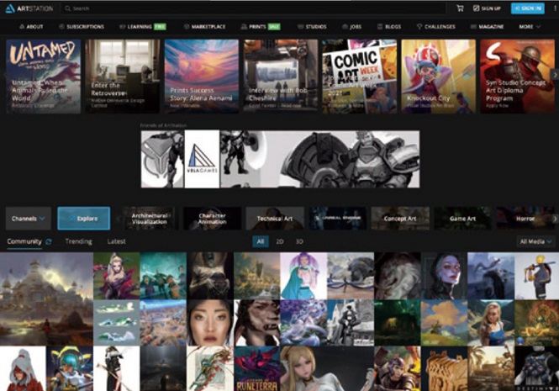
Task: Click the search magnifier icon
Action: 67,8
